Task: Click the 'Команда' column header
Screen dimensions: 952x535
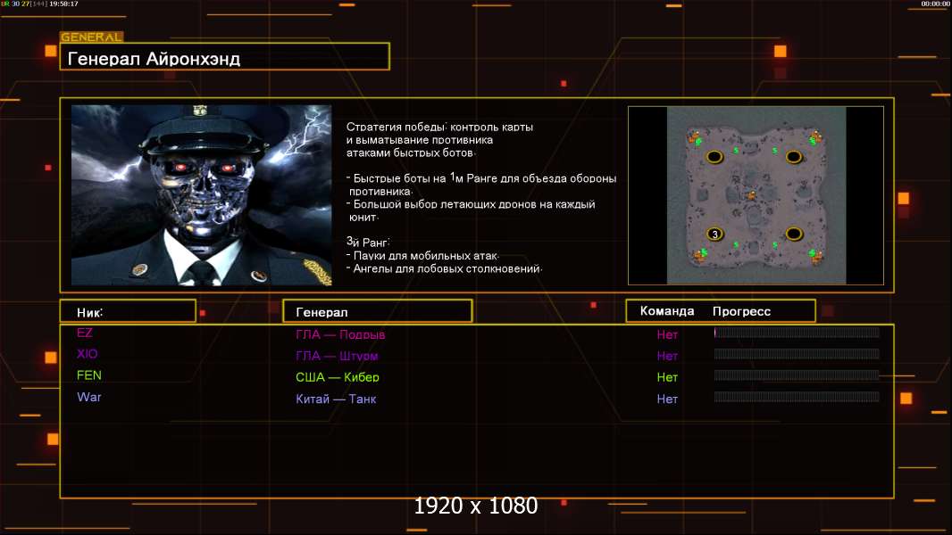Action: (666, 311)
